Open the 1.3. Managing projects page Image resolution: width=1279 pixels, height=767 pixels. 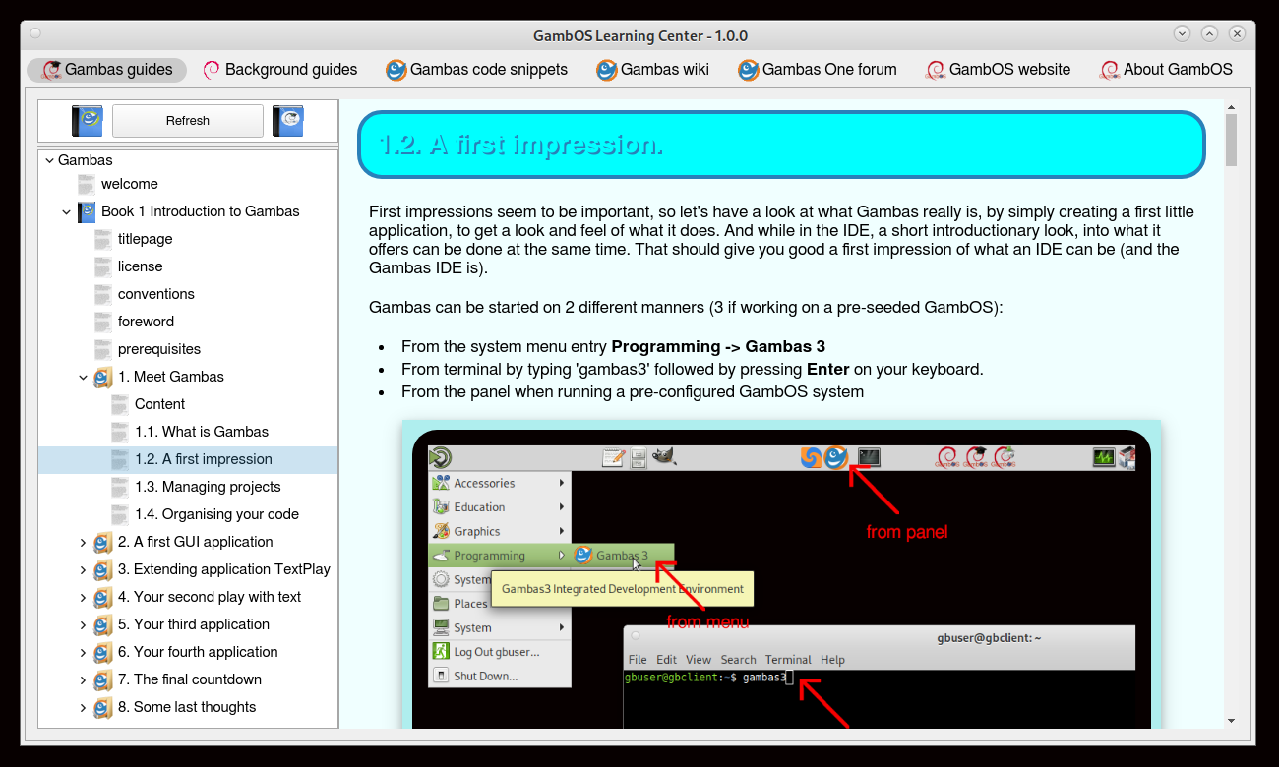pyautogui.click(x=208, y=487)
